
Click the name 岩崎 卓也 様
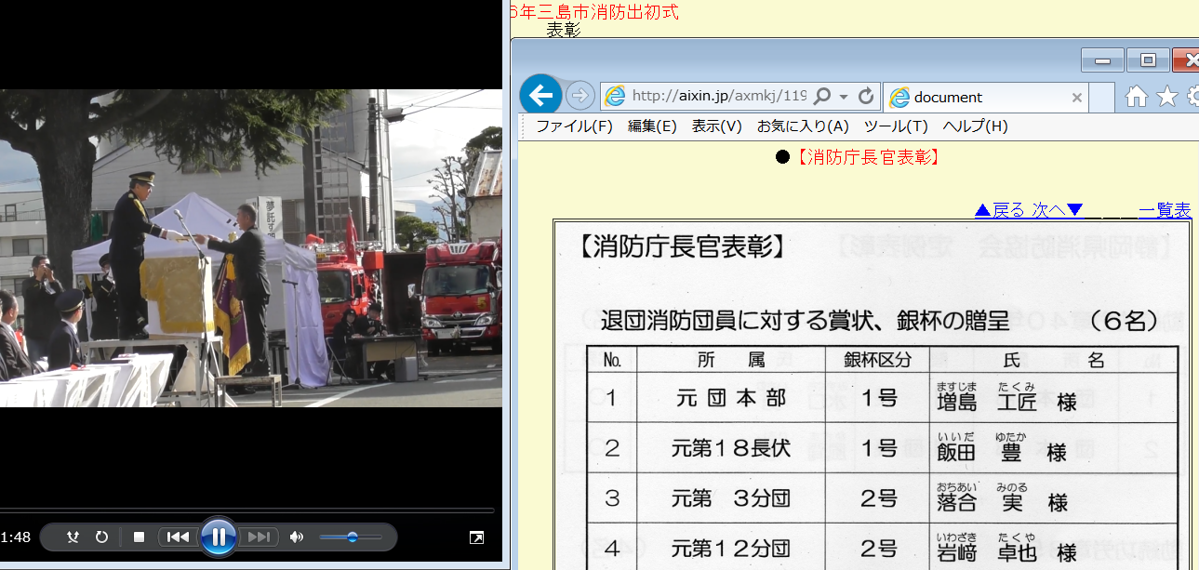[1006, 549]
